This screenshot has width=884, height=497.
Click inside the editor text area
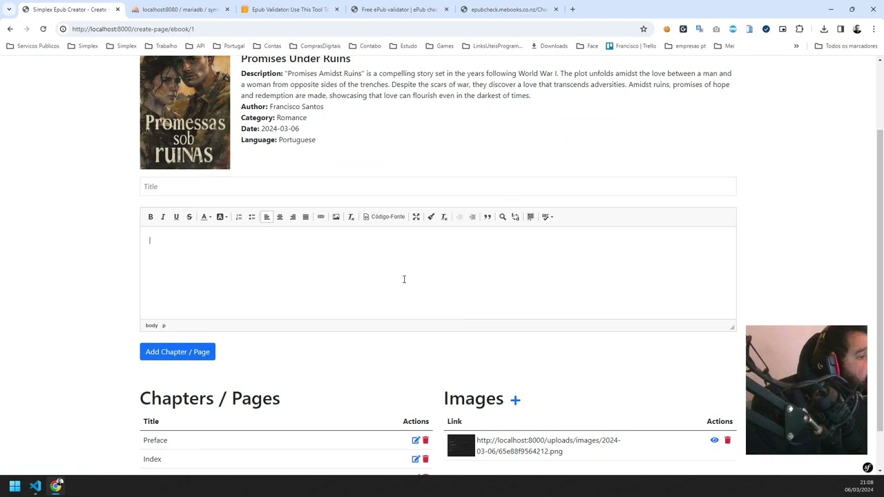pos(438,273)
